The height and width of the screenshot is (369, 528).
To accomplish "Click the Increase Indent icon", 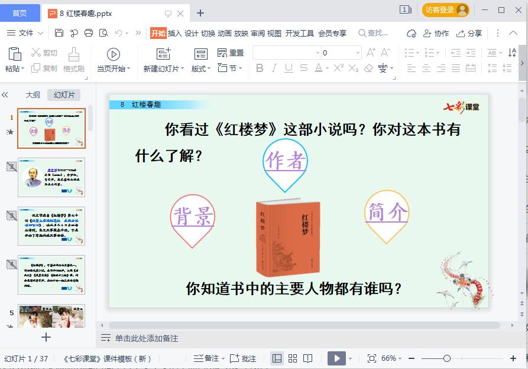I will pos(471,53).
